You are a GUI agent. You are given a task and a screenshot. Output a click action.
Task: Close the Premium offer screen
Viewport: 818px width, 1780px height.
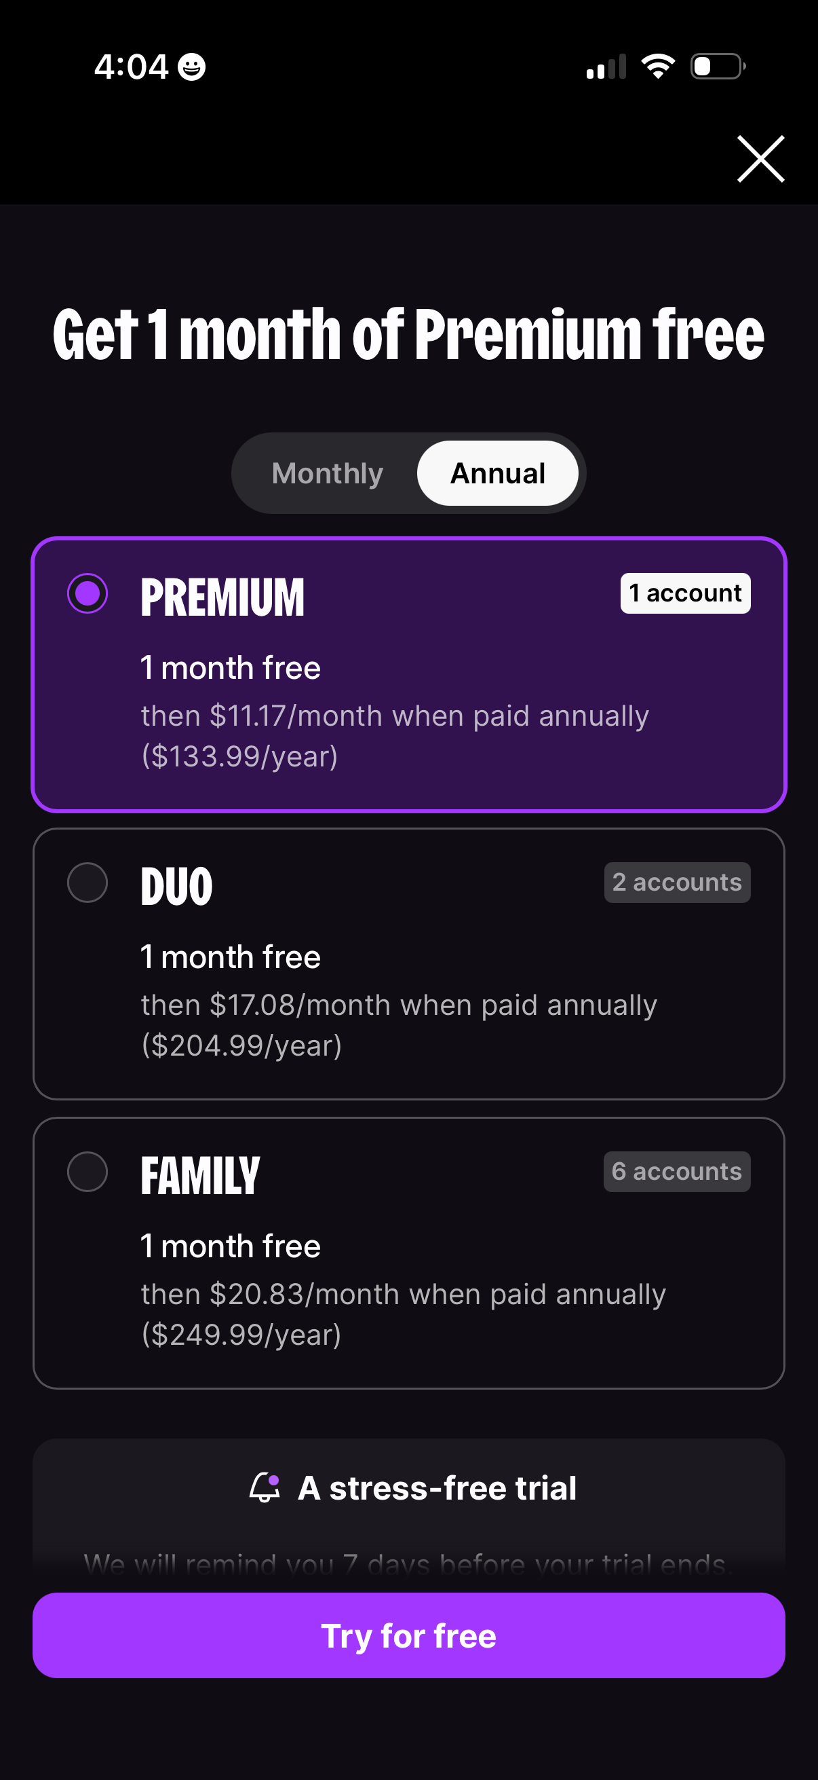[760, 159]
